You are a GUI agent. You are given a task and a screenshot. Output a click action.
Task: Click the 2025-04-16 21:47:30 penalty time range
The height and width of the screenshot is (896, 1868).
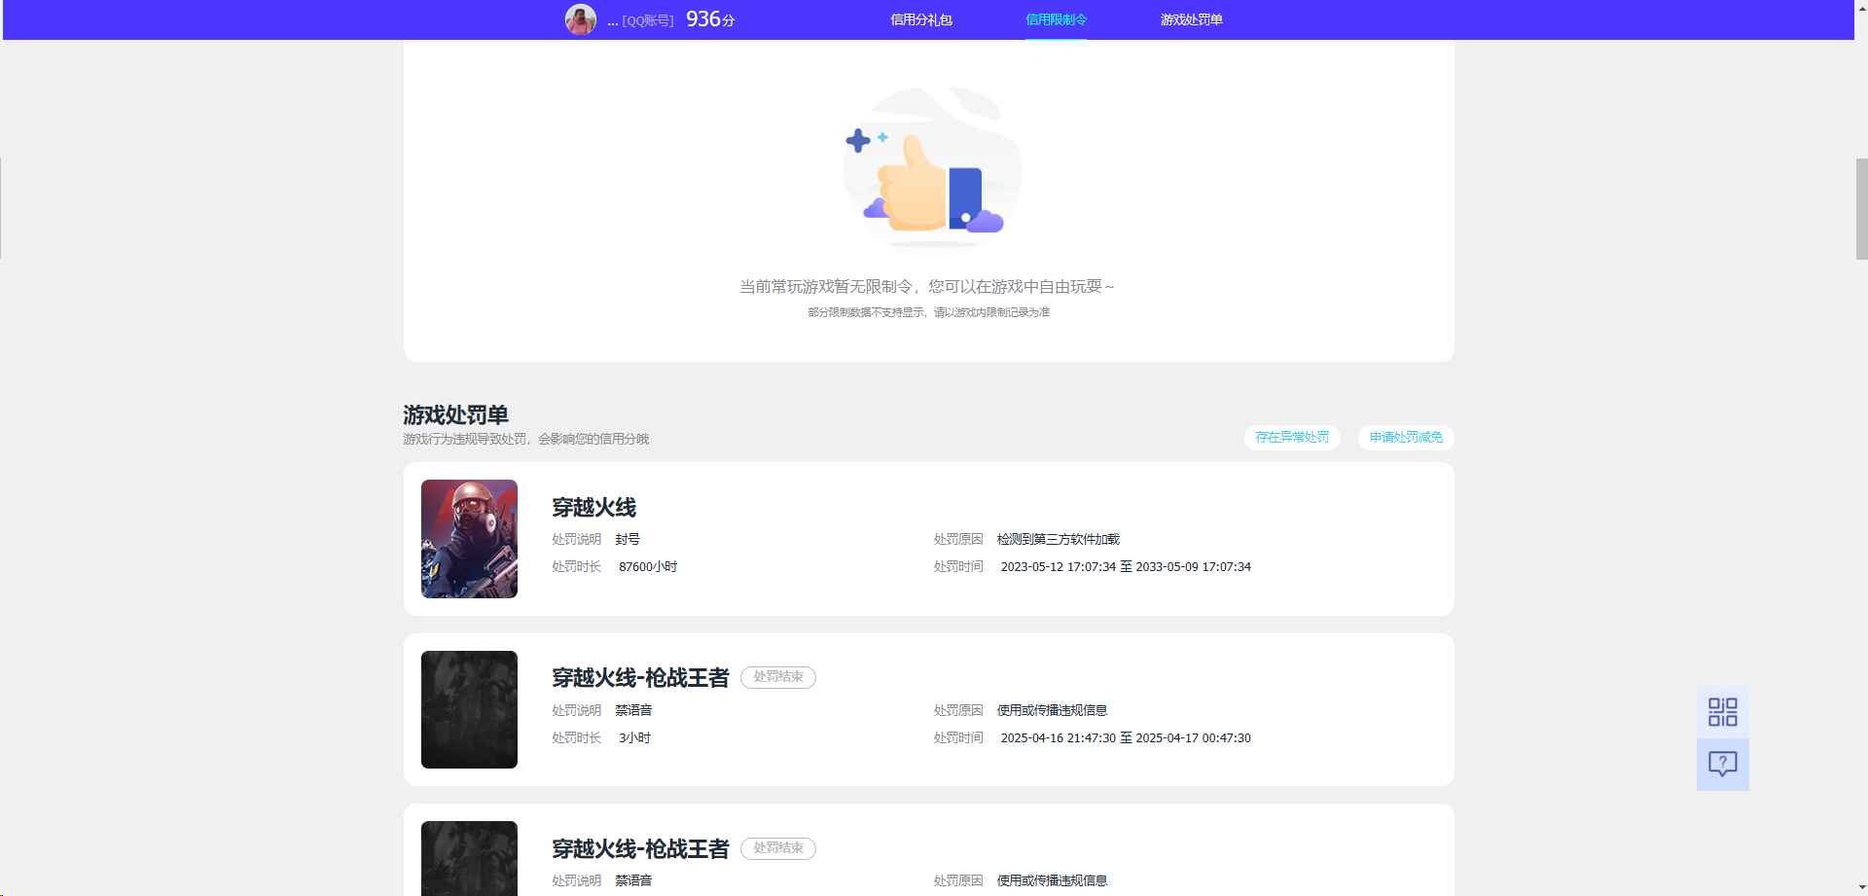(1126, 738)
